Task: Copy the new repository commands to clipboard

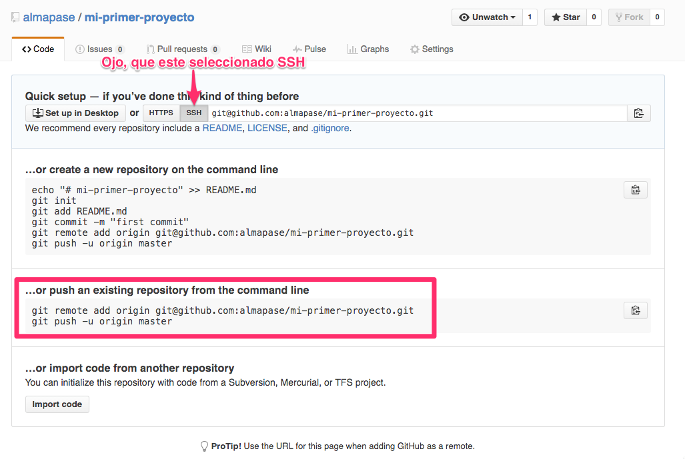Action: [x=636, y=191]
